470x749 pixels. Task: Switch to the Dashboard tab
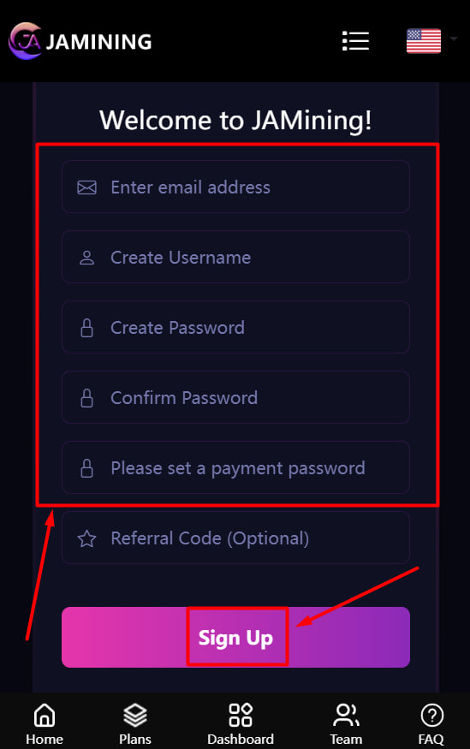coord(241,724)
